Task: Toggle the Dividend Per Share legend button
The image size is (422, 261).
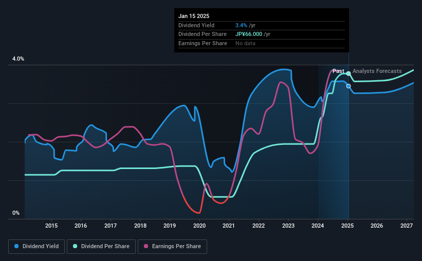Action: pos(101,247)
